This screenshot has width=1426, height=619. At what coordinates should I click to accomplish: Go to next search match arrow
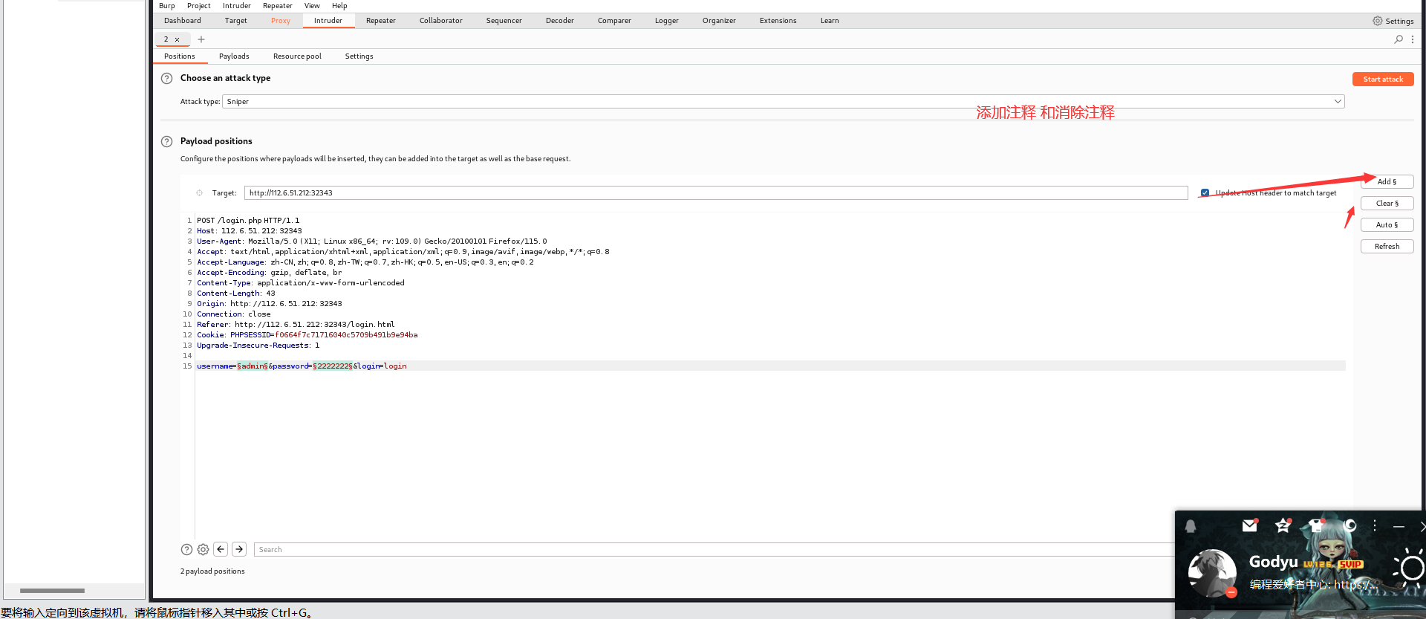pyautogui.click(x=239, y=549)
